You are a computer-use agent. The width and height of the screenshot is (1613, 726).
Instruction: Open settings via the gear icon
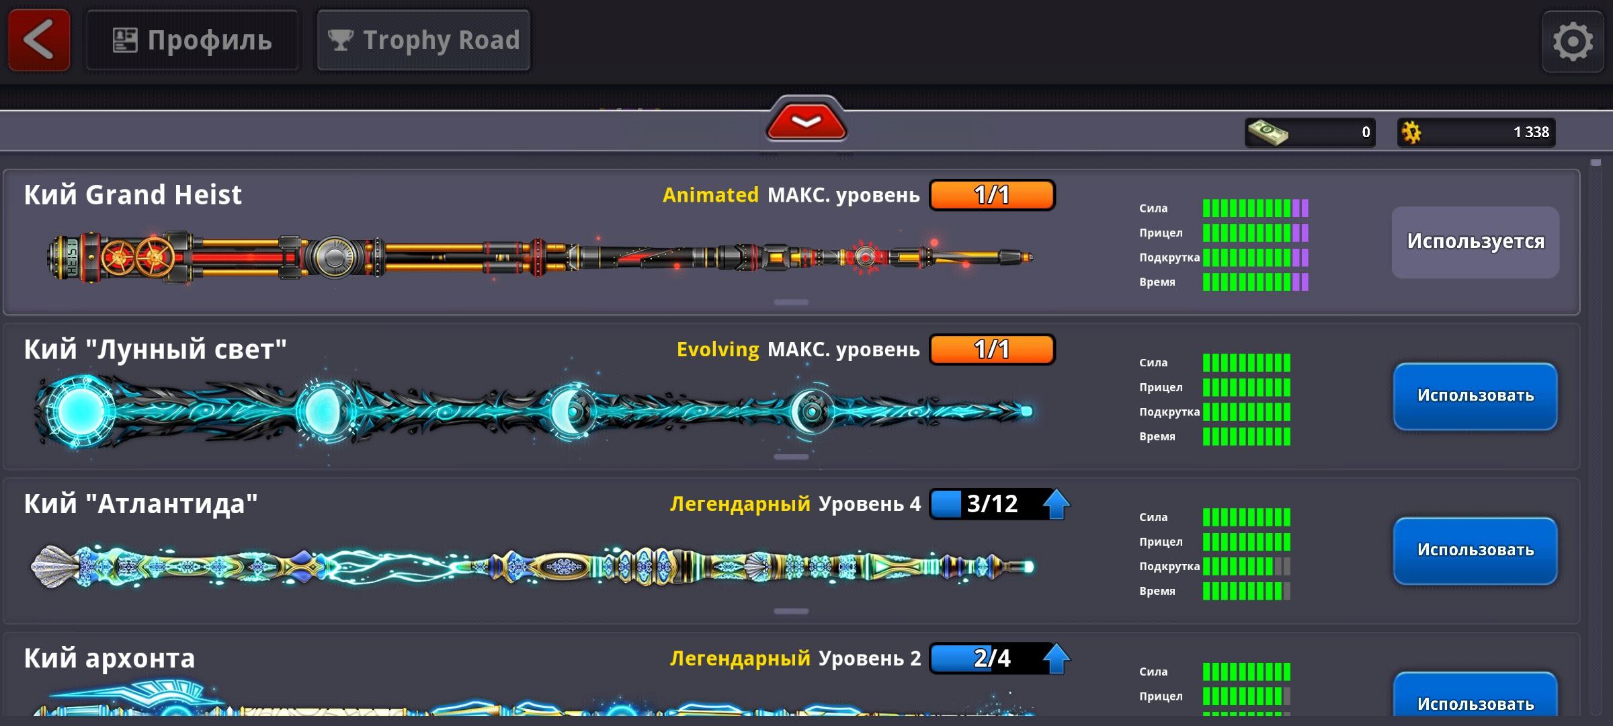1573,42
